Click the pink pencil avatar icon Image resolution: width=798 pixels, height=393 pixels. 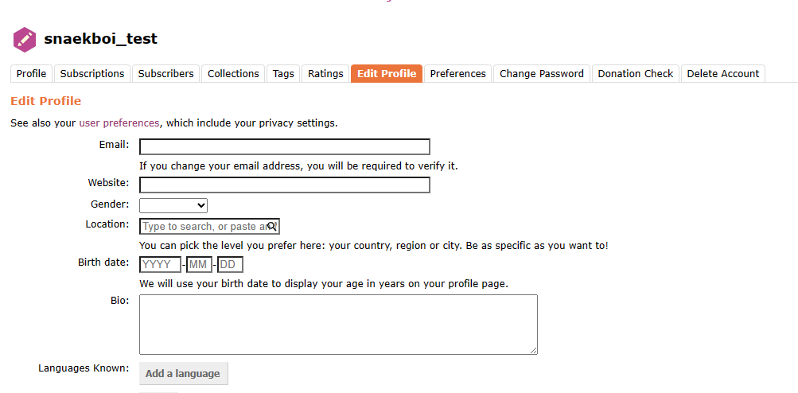pyautogui.click(x=25, y=39)
